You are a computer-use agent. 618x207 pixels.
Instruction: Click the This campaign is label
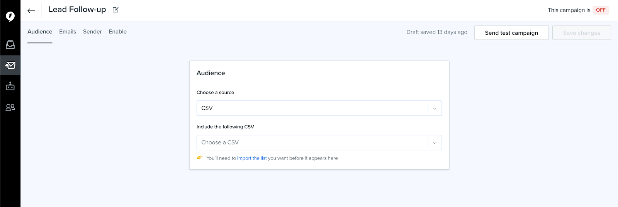[569, 10]
